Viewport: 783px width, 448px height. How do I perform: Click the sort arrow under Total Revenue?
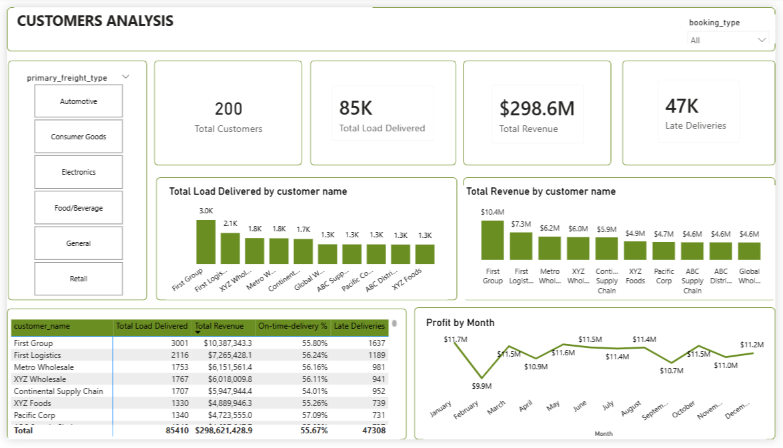(x=197, y=332)
